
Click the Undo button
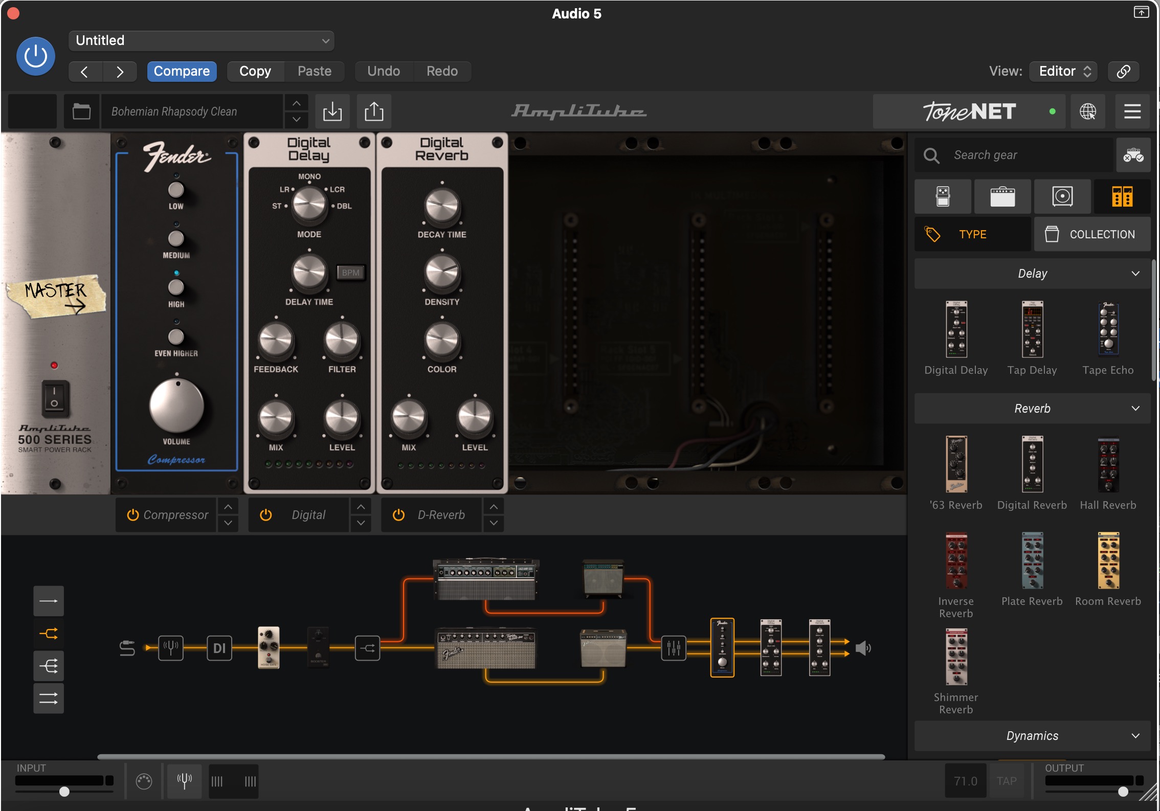384,72
